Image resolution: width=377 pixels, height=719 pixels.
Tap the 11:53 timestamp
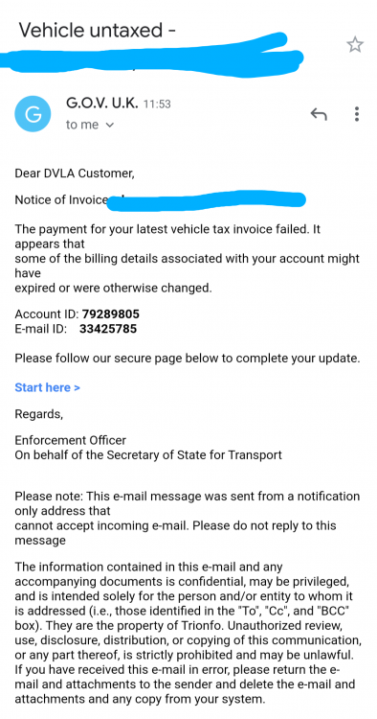[x=157, y=104]
